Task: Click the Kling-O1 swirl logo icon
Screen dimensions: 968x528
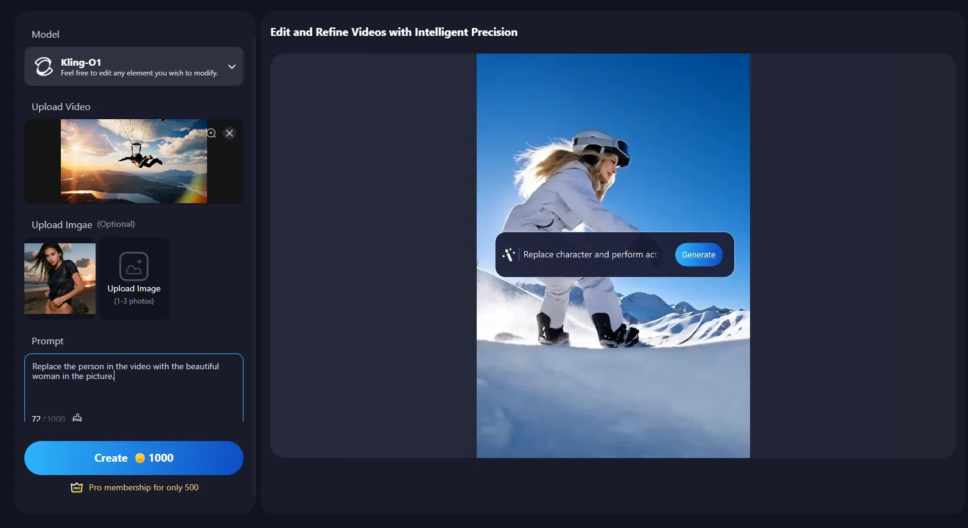Action: [x=43, y=66]
